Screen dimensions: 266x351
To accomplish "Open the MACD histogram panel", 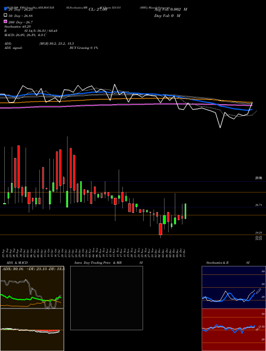I will tap(32, 330).
